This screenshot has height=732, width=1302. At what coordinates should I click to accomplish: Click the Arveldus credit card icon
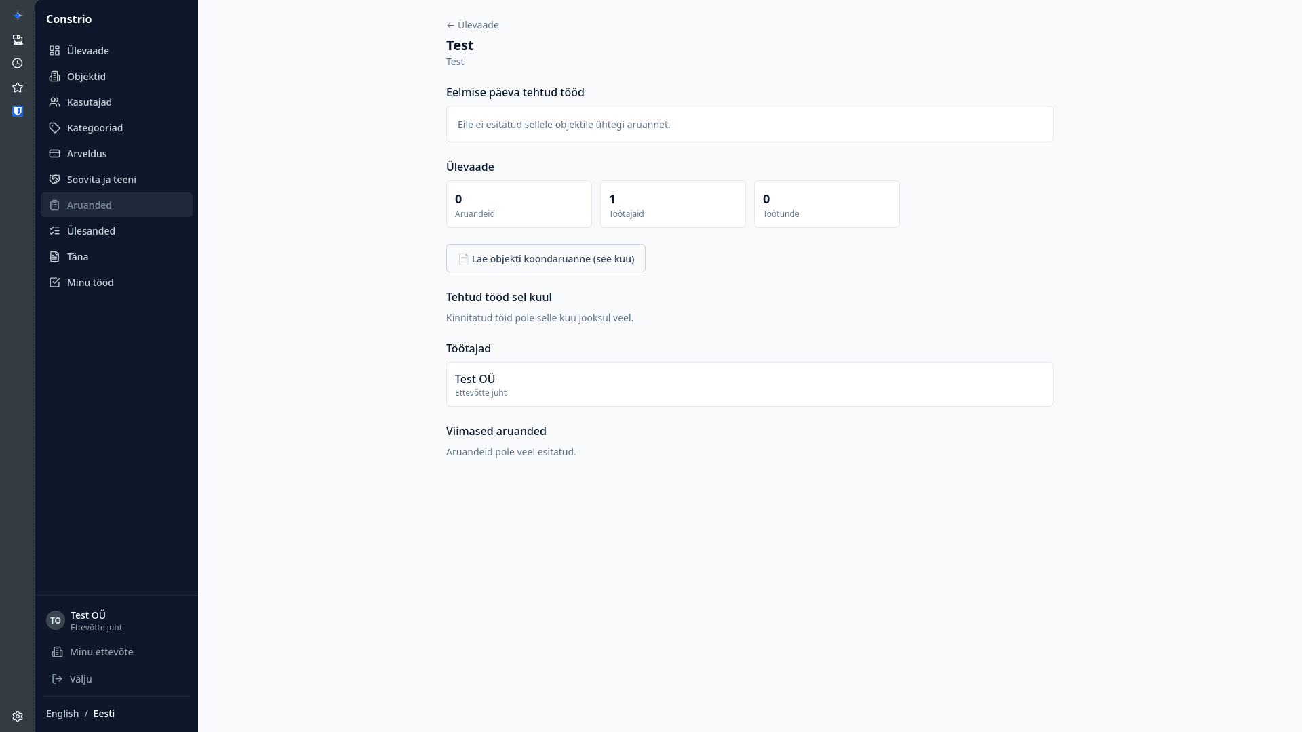(x=55, y=154)
